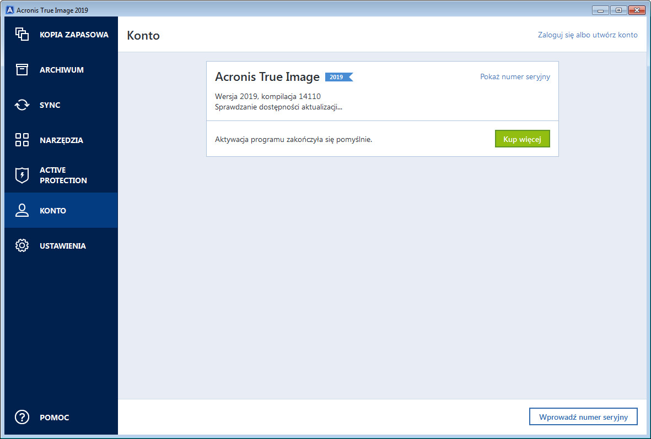Click the Acronis logo in title bar
The height and width of the screenshot is (439, 651).
[10, 10]
